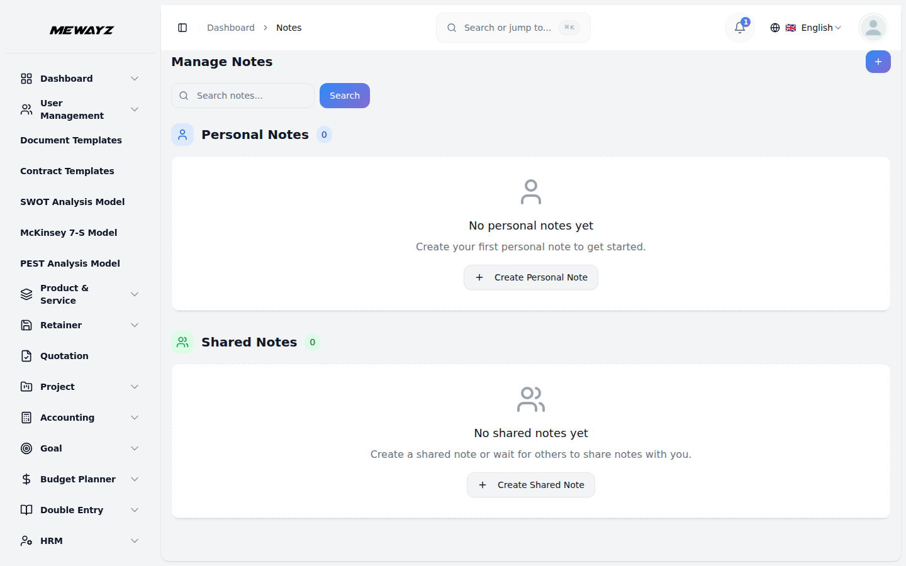This screenshot has width=906, height=566.
Task: Click the Personal Notes user icon badge
Action: click(182, 134)
